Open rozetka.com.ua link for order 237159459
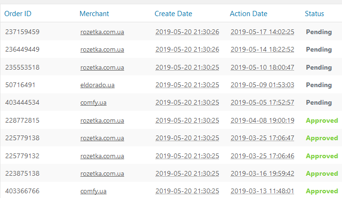 [102, 32]
